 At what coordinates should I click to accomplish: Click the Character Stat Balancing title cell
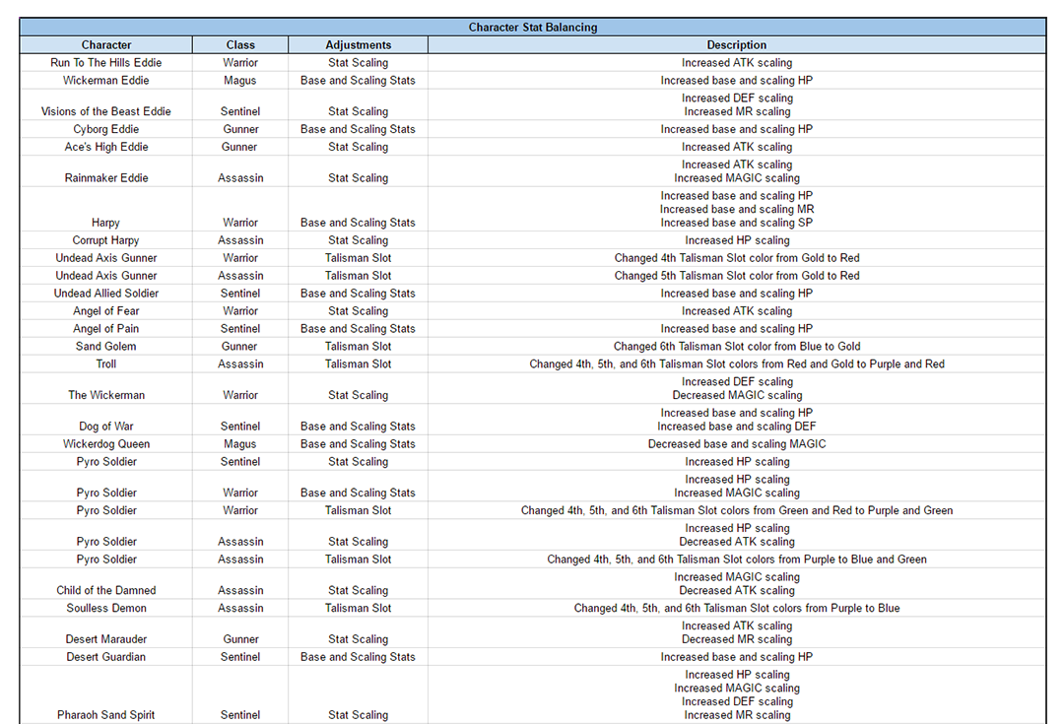[532, 28]
